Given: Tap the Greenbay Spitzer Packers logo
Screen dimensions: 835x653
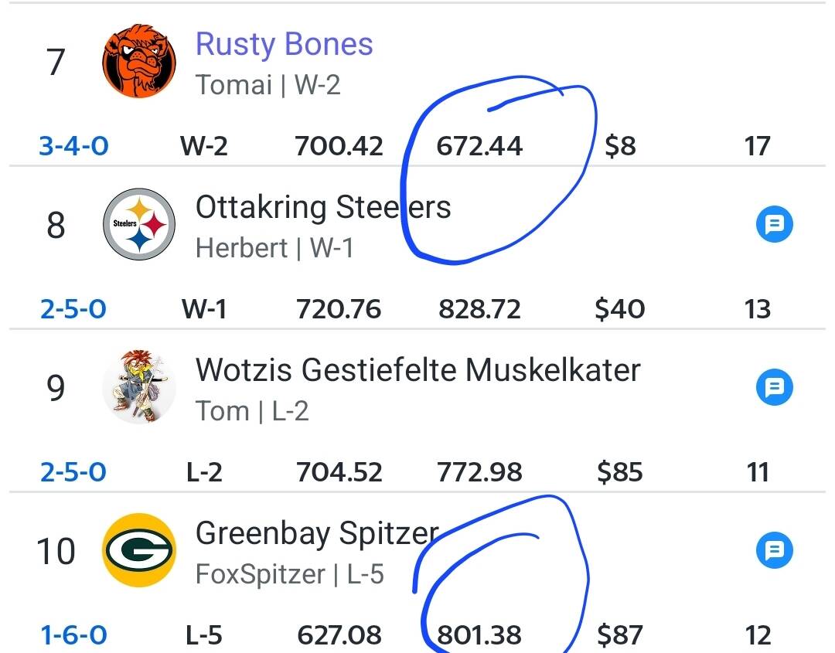Looking at the screenshot, I should (139, 550).
